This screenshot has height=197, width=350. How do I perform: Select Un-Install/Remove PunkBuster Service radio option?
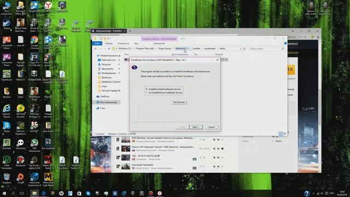coord(164,92)
